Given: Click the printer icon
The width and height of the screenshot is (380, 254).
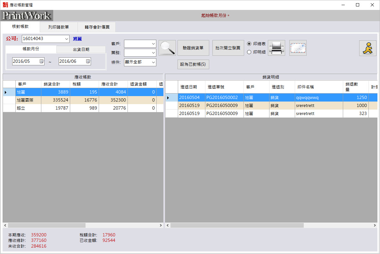Looking at the screenshot, I should click(x=277, y=48).
